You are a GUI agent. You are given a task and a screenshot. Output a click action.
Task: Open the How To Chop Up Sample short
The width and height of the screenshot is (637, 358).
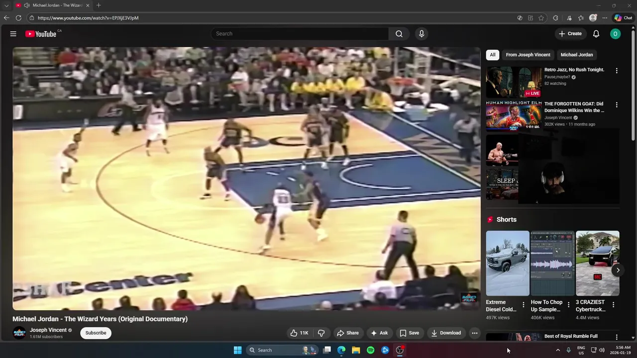click(552, 263)
